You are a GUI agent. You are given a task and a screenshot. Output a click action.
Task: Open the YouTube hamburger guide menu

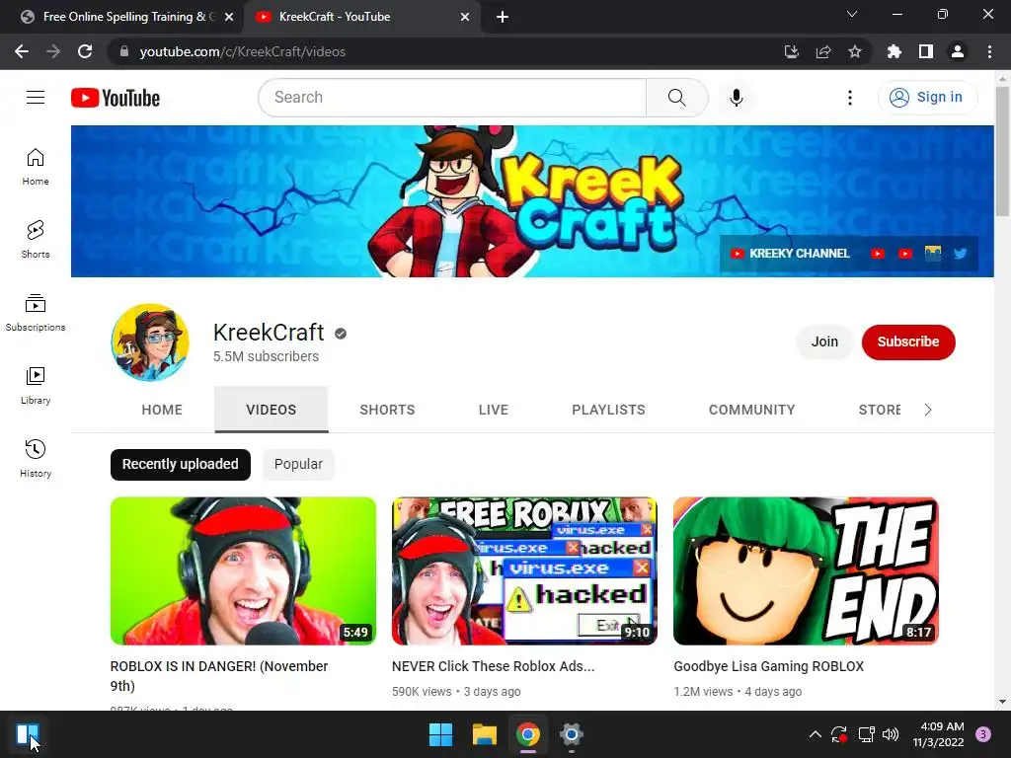click(36, 98)
